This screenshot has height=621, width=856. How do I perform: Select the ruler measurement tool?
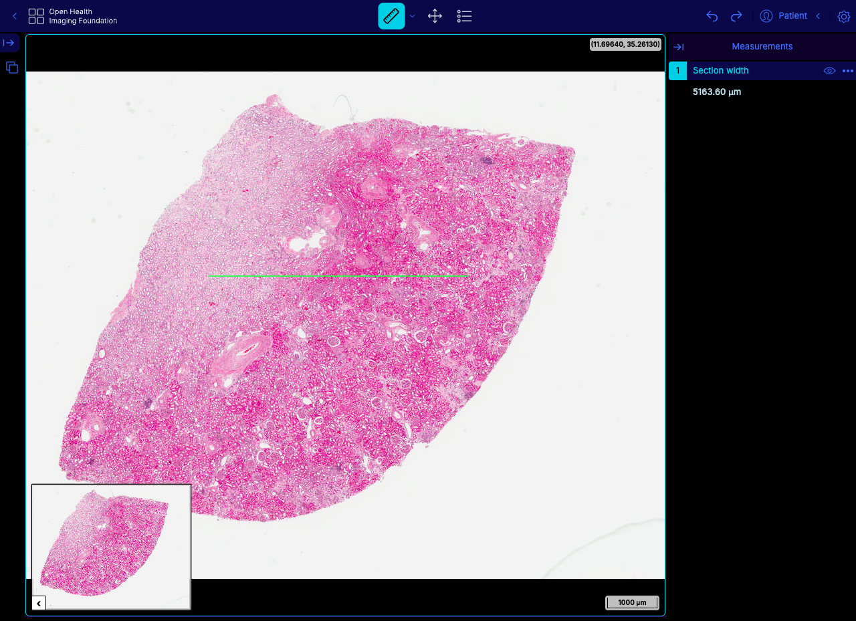click(391, 16)
